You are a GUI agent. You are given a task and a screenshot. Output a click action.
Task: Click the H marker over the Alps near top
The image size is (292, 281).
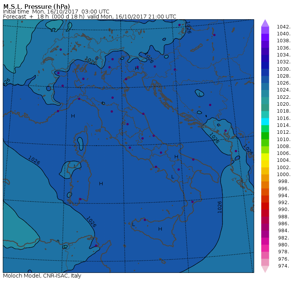pyautogui.click(x=137, y=68)
